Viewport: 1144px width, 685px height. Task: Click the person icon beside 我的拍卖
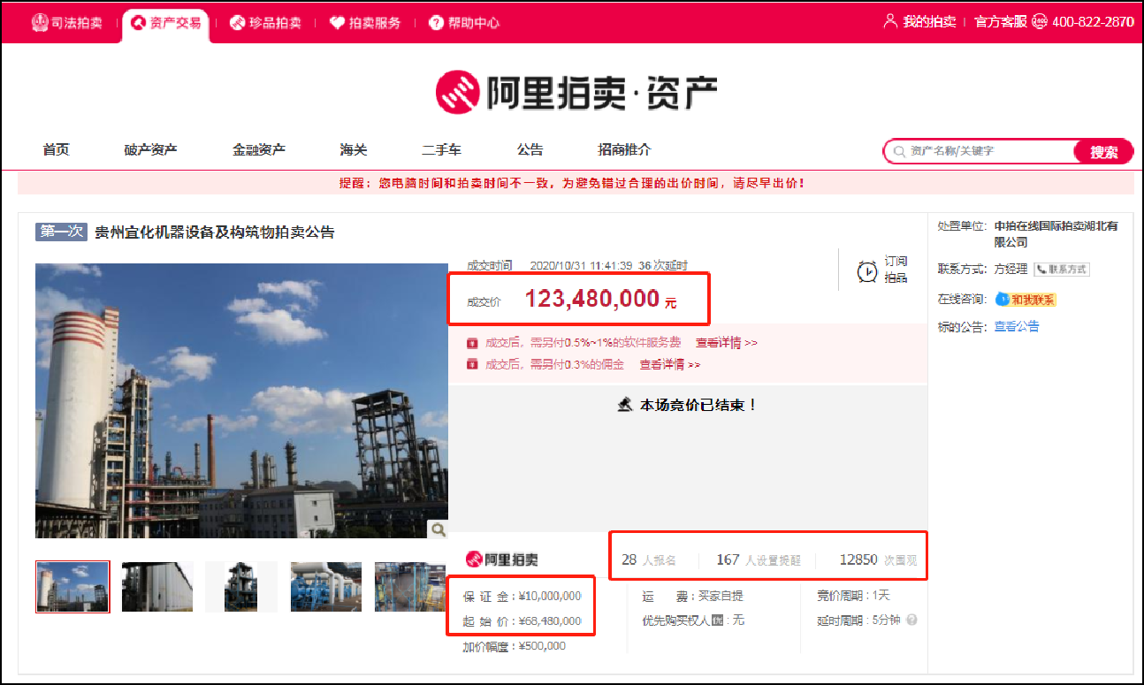(x=890, y=21)
